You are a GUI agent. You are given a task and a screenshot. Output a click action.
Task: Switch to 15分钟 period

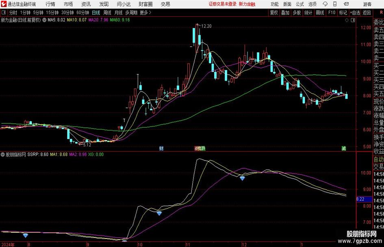pos(52,13)
